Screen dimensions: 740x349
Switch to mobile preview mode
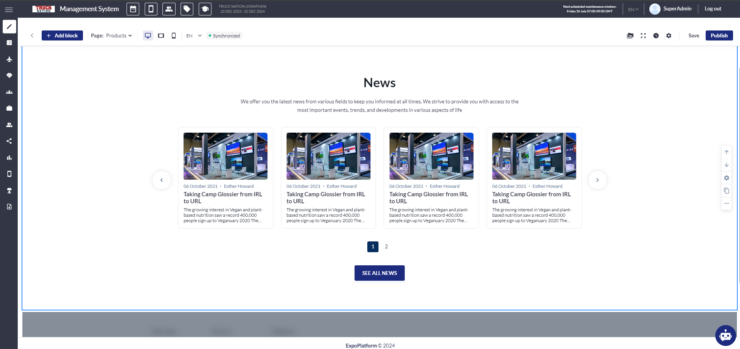click(x=174, y=35)
